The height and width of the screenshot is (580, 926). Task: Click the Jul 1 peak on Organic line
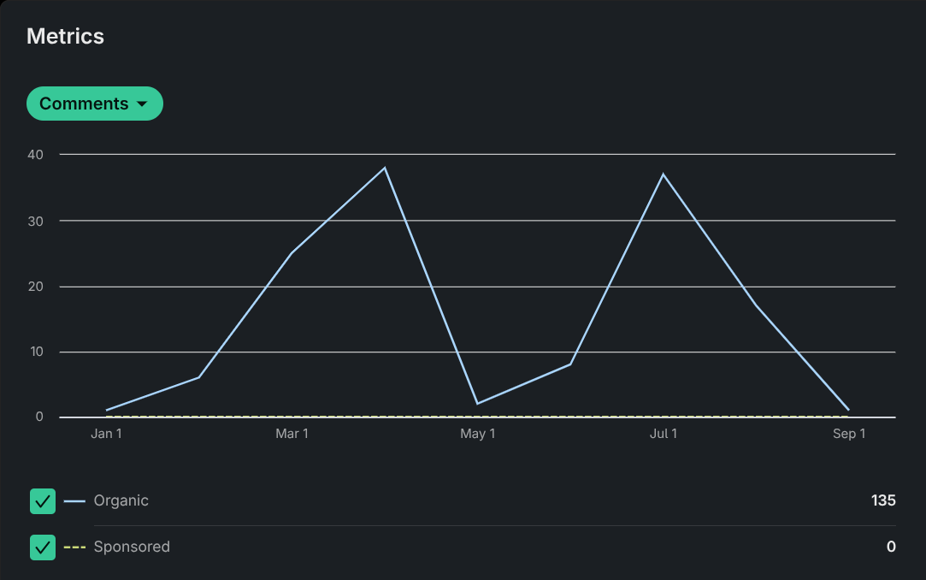[x=663, y=175]
